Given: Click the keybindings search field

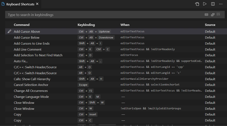Looking at the screenshot, I should [x=99, y=14].
